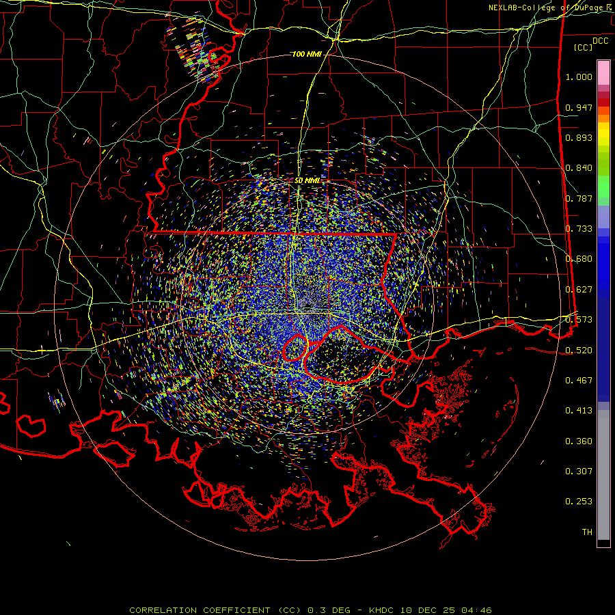The height and width of the screenshot is (615, 615).
Task: Pick the pink swatch atop the color bar
Action: click(x=603, y=73)
